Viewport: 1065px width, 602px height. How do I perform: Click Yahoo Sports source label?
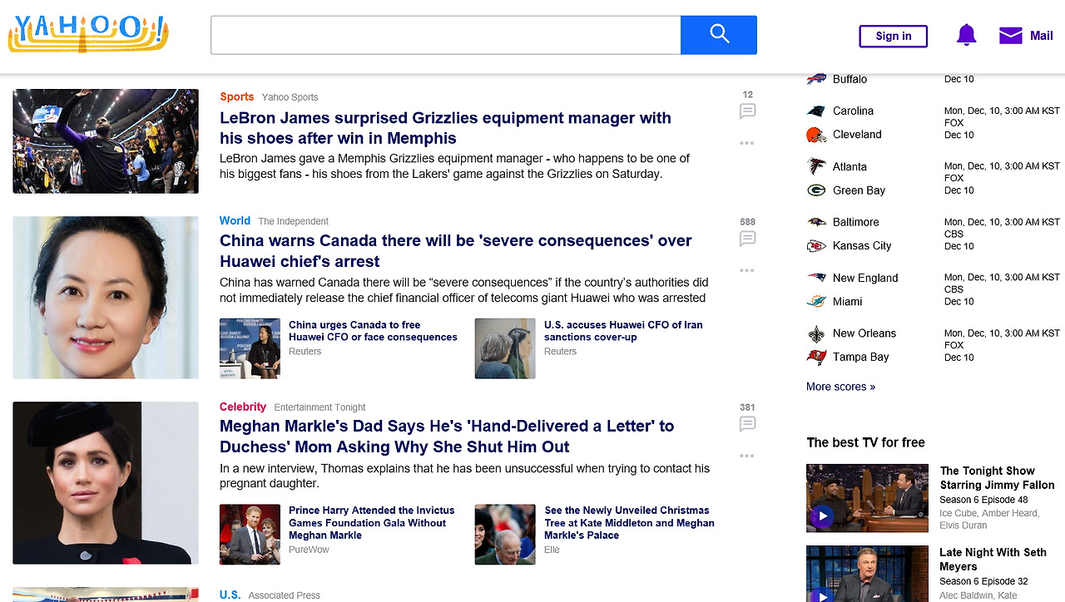(290, 97)
